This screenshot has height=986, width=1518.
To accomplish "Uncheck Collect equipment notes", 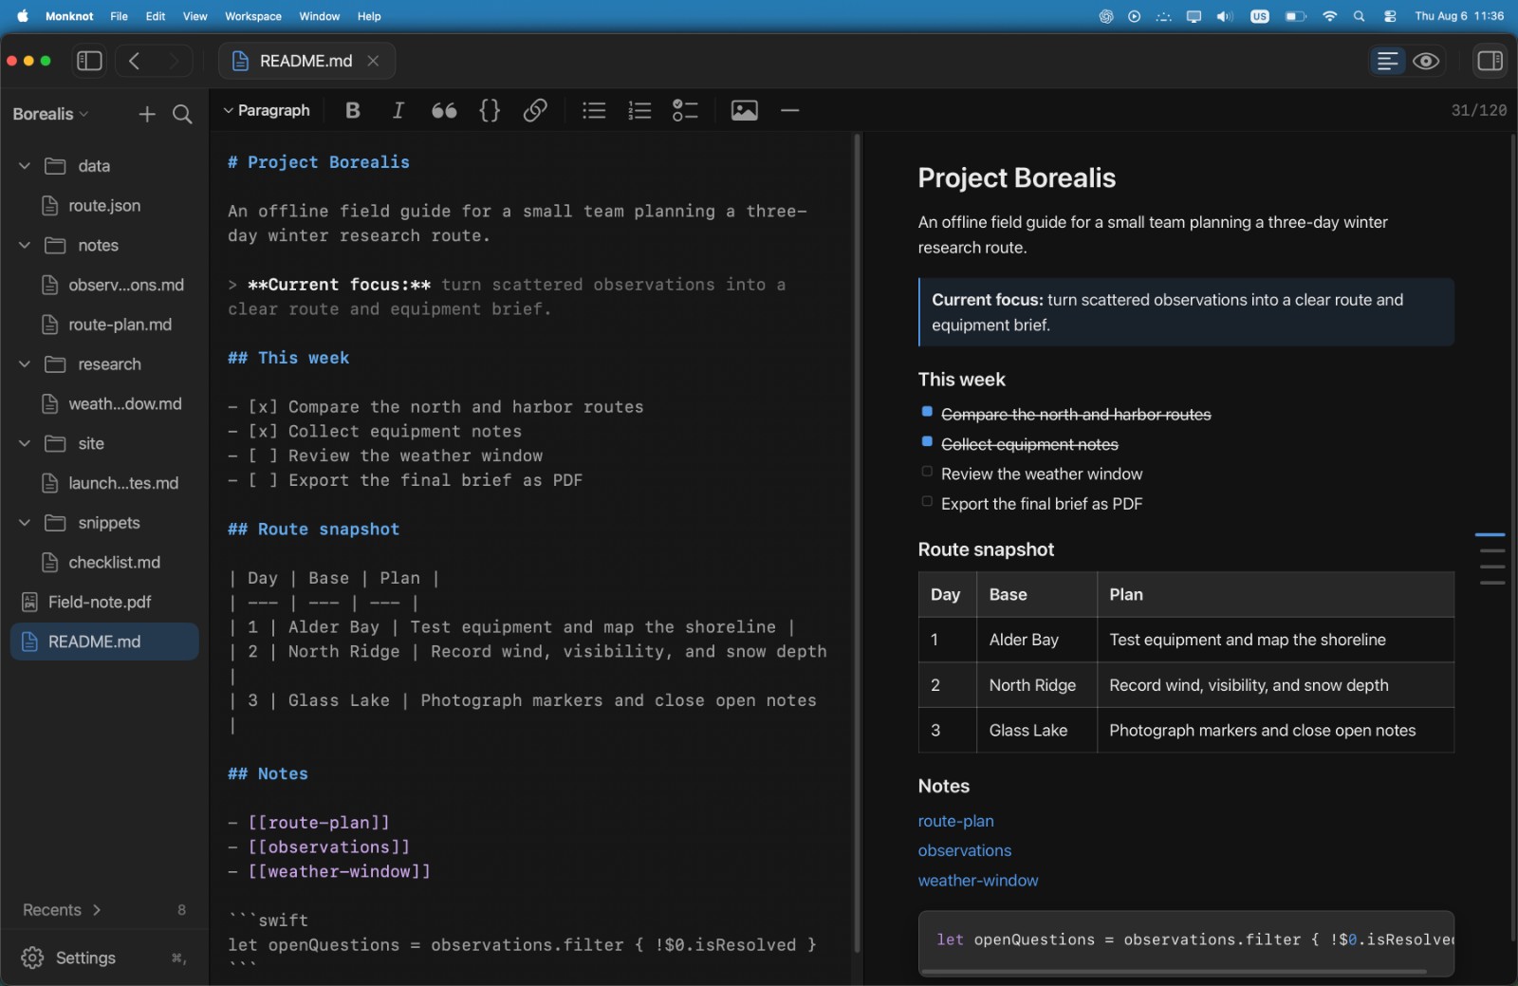I will tap(927, 441).
